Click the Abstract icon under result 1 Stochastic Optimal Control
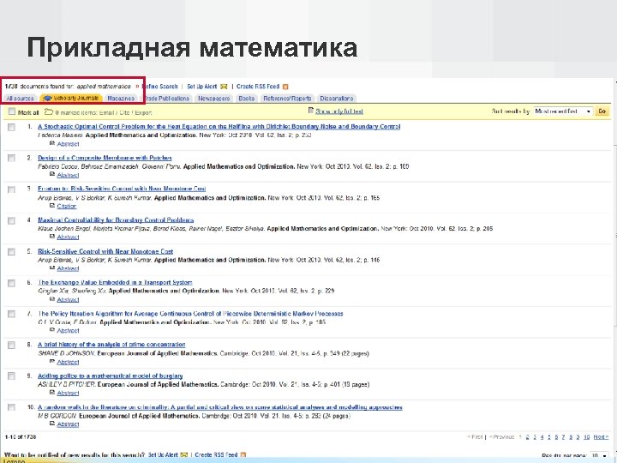Image resolution: width=617 pixels, height=463 pixels. click(52, 144)
